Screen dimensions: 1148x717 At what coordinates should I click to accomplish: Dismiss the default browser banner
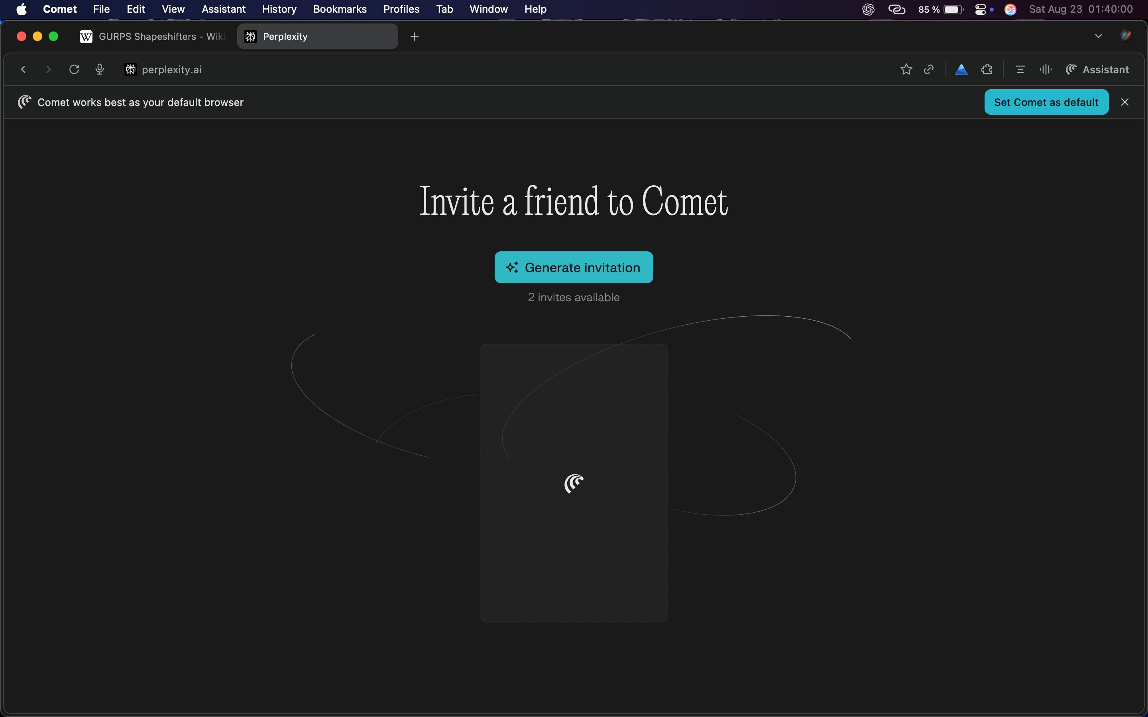pos(1125,102)
